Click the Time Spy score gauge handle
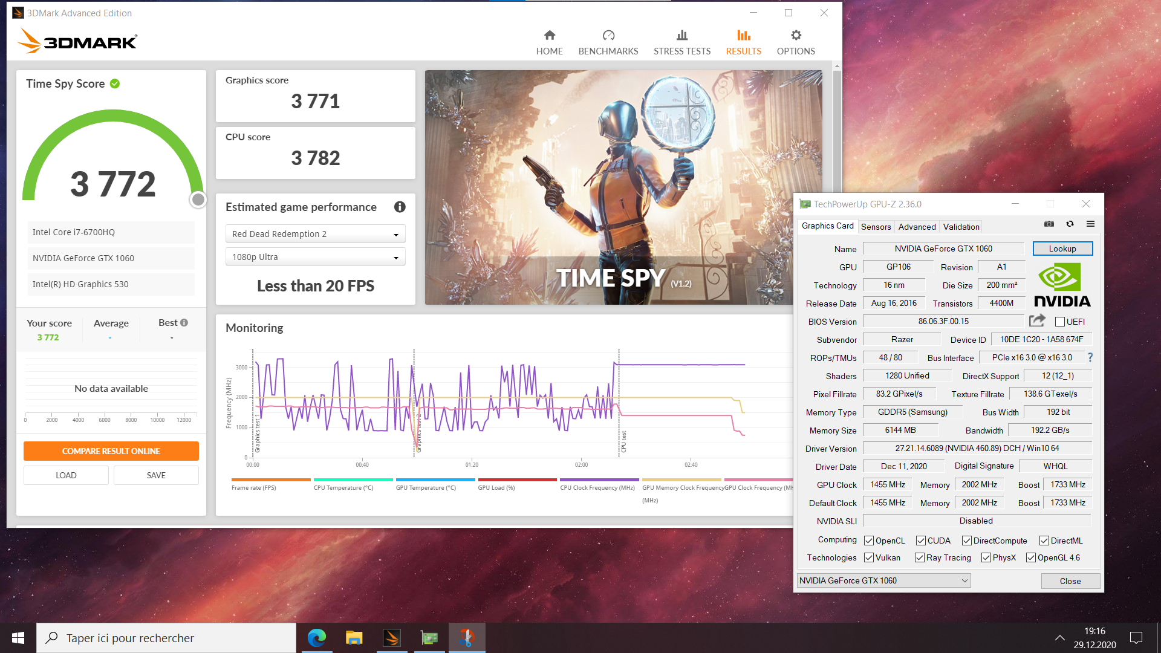 [198, 200]
